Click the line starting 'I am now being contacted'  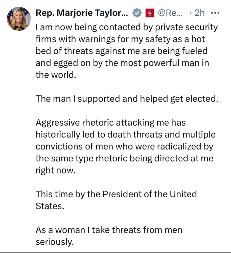pos(127,27)
